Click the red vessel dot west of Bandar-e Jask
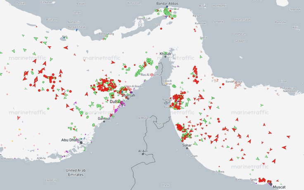This screenshot has width=304, height=190. (x=223, y=84)
